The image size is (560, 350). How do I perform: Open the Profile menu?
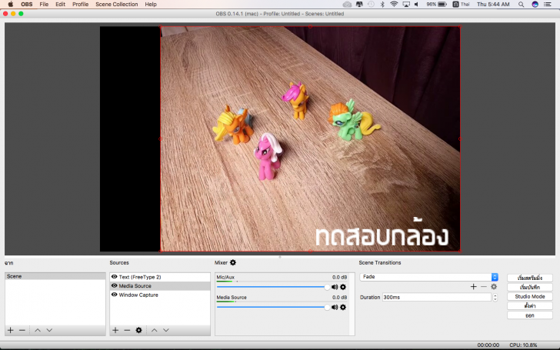click(80, 5)
